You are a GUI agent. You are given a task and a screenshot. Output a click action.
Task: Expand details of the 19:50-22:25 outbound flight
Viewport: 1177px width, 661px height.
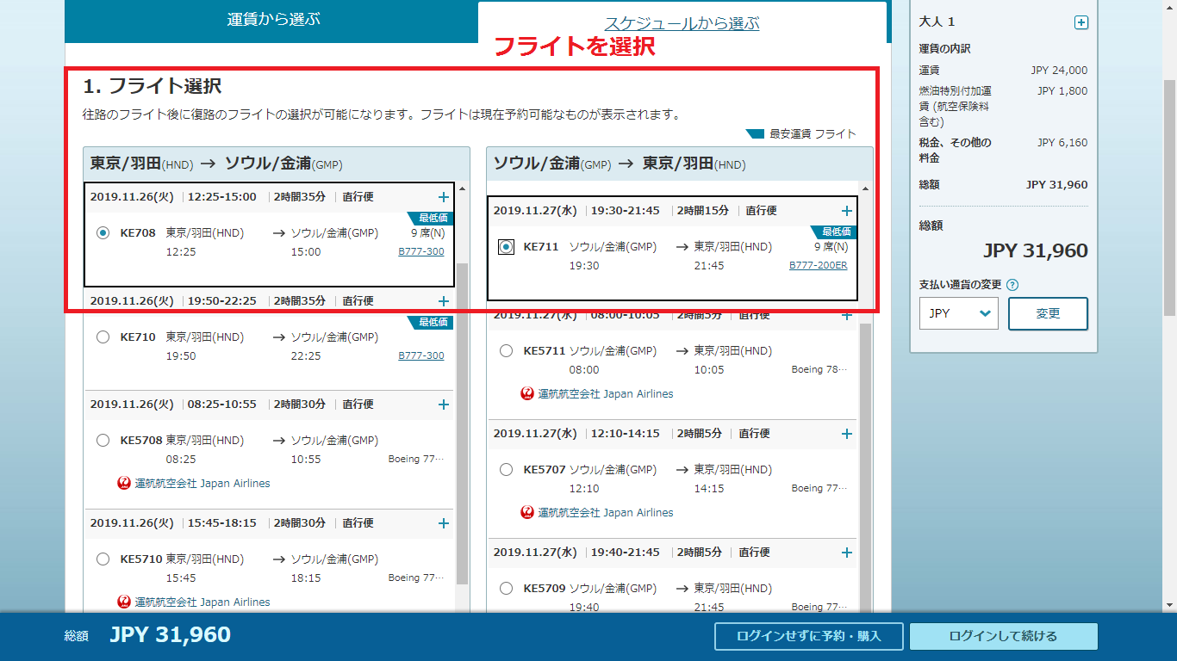[444, 301]
